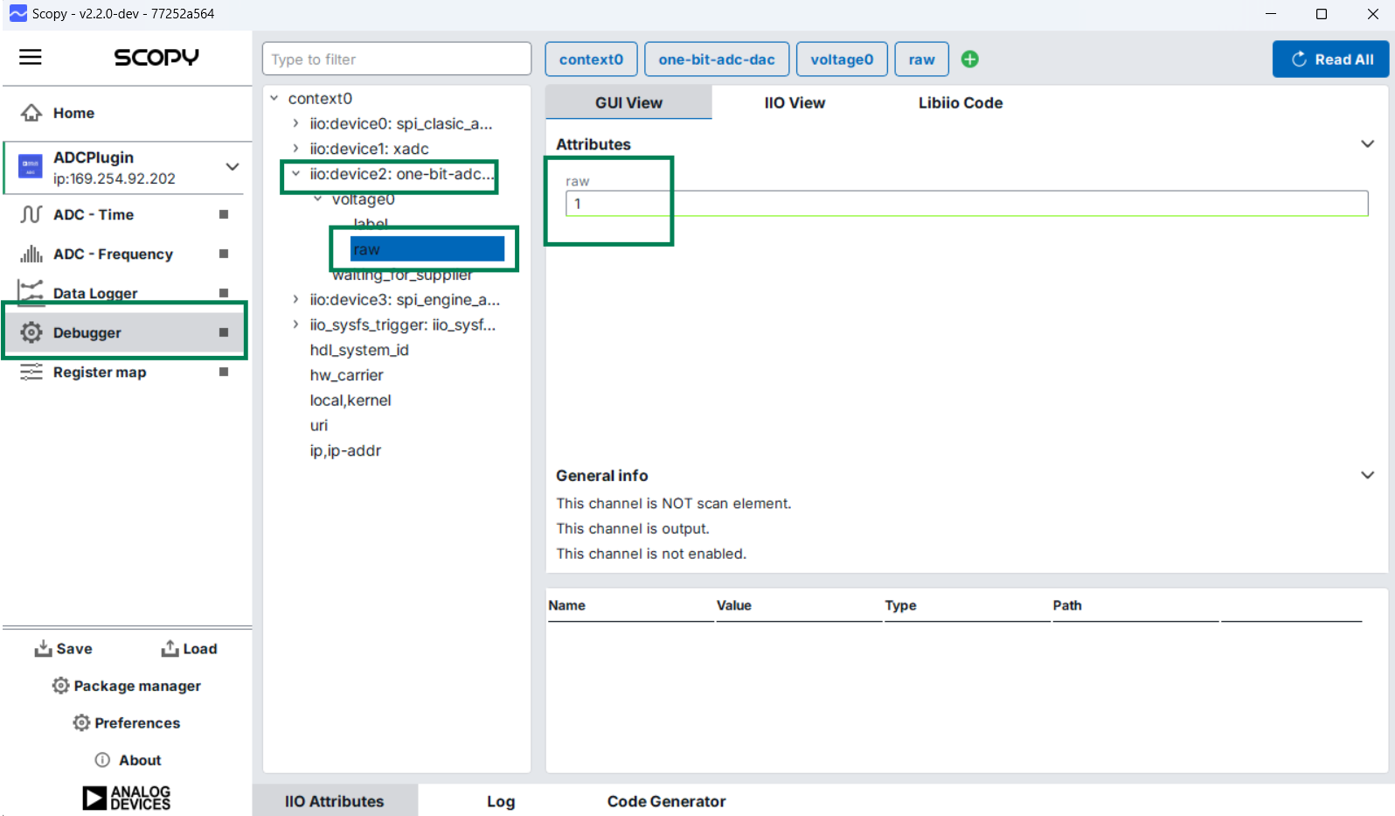Image resolution: width=1395 pixels, height=816 pixels.
Task: Open the Code Generator tab
Action: tap(666, 801)
